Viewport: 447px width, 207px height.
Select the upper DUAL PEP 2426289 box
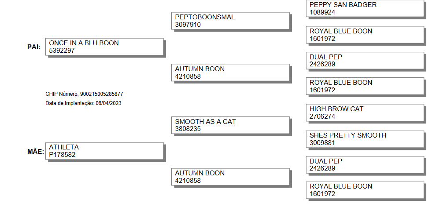[x=365, y=61]
